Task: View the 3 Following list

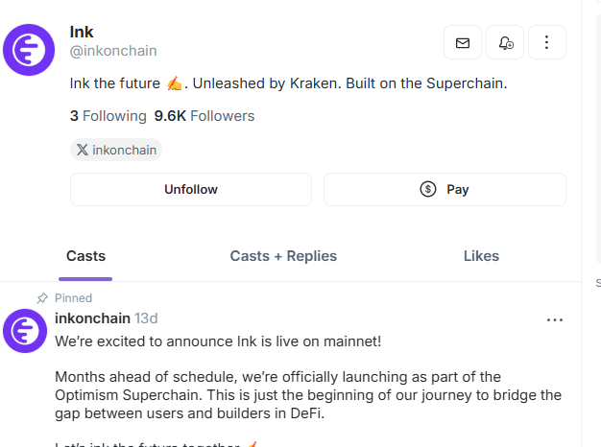Action: point(108,116)
